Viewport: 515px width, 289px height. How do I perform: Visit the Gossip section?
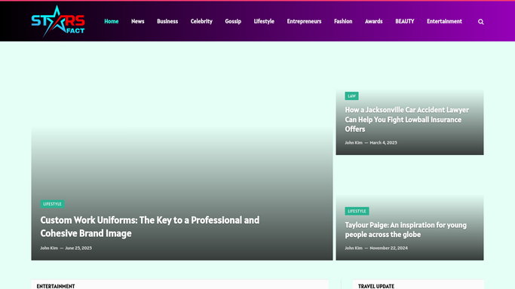tap(233, 21)
